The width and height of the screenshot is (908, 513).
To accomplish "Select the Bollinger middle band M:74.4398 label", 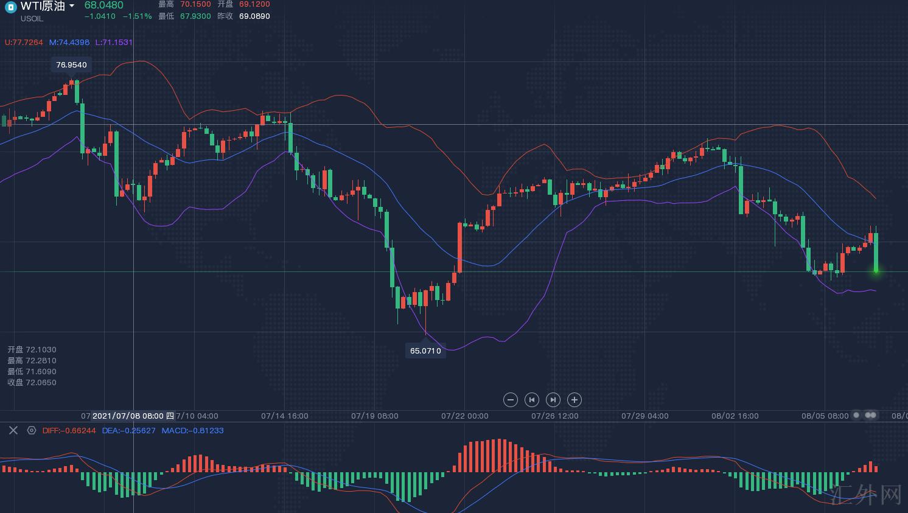I will pos(69,43).
